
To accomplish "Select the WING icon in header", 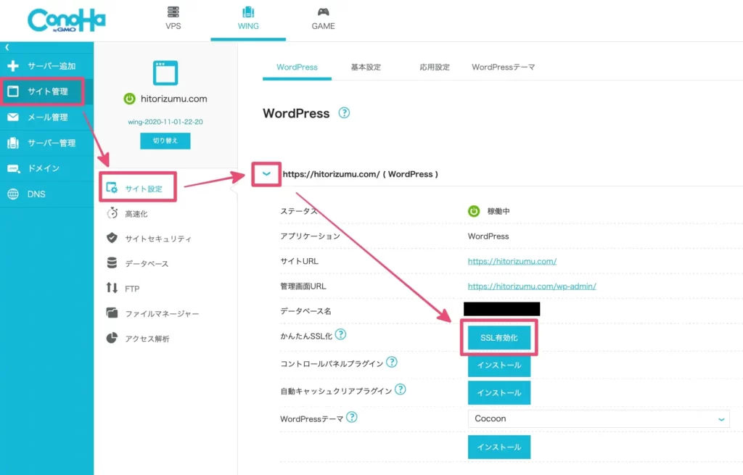I will [x=248, y=12].
